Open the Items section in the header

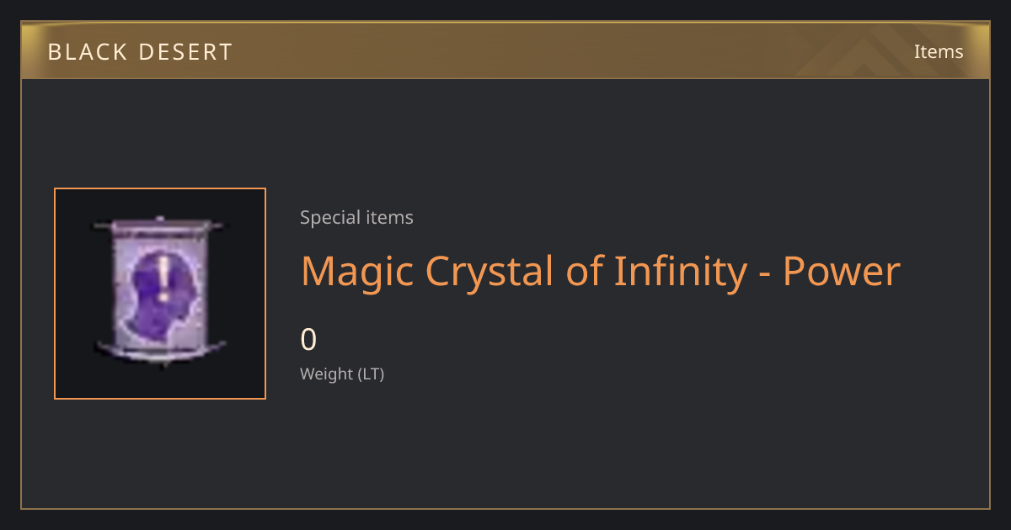coord(939,51)
